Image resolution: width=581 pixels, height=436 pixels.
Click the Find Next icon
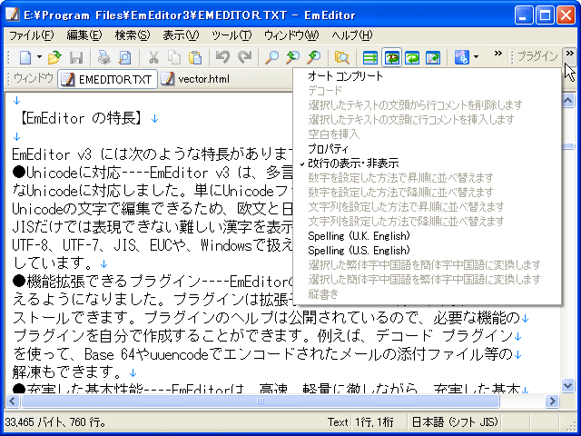[314, 57]
